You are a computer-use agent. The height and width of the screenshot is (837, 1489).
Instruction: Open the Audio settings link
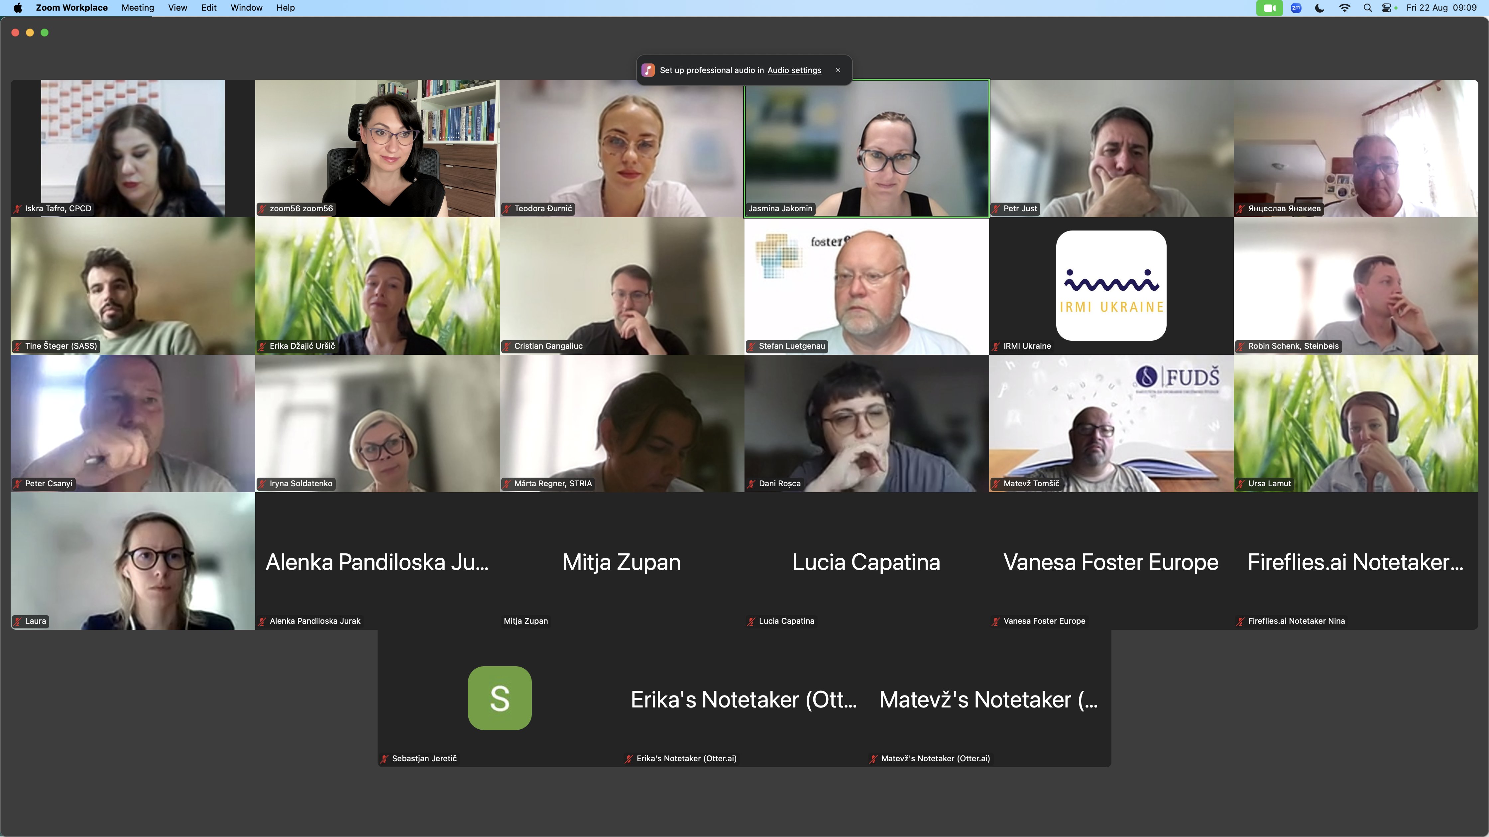click(x=794, y=70)
